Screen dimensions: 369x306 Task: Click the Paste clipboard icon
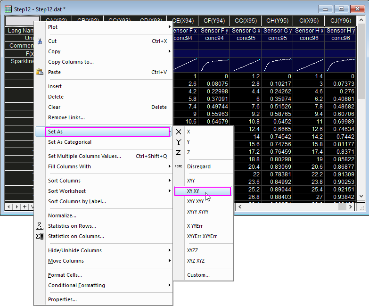[40, 72]
